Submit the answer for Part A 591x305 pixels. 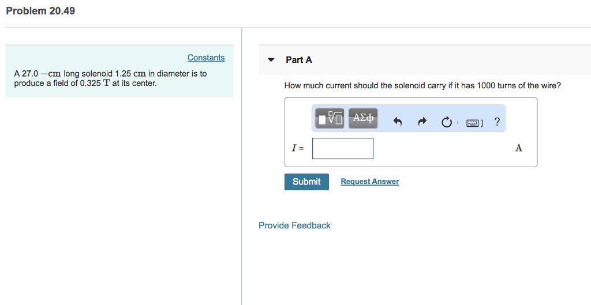306,182
